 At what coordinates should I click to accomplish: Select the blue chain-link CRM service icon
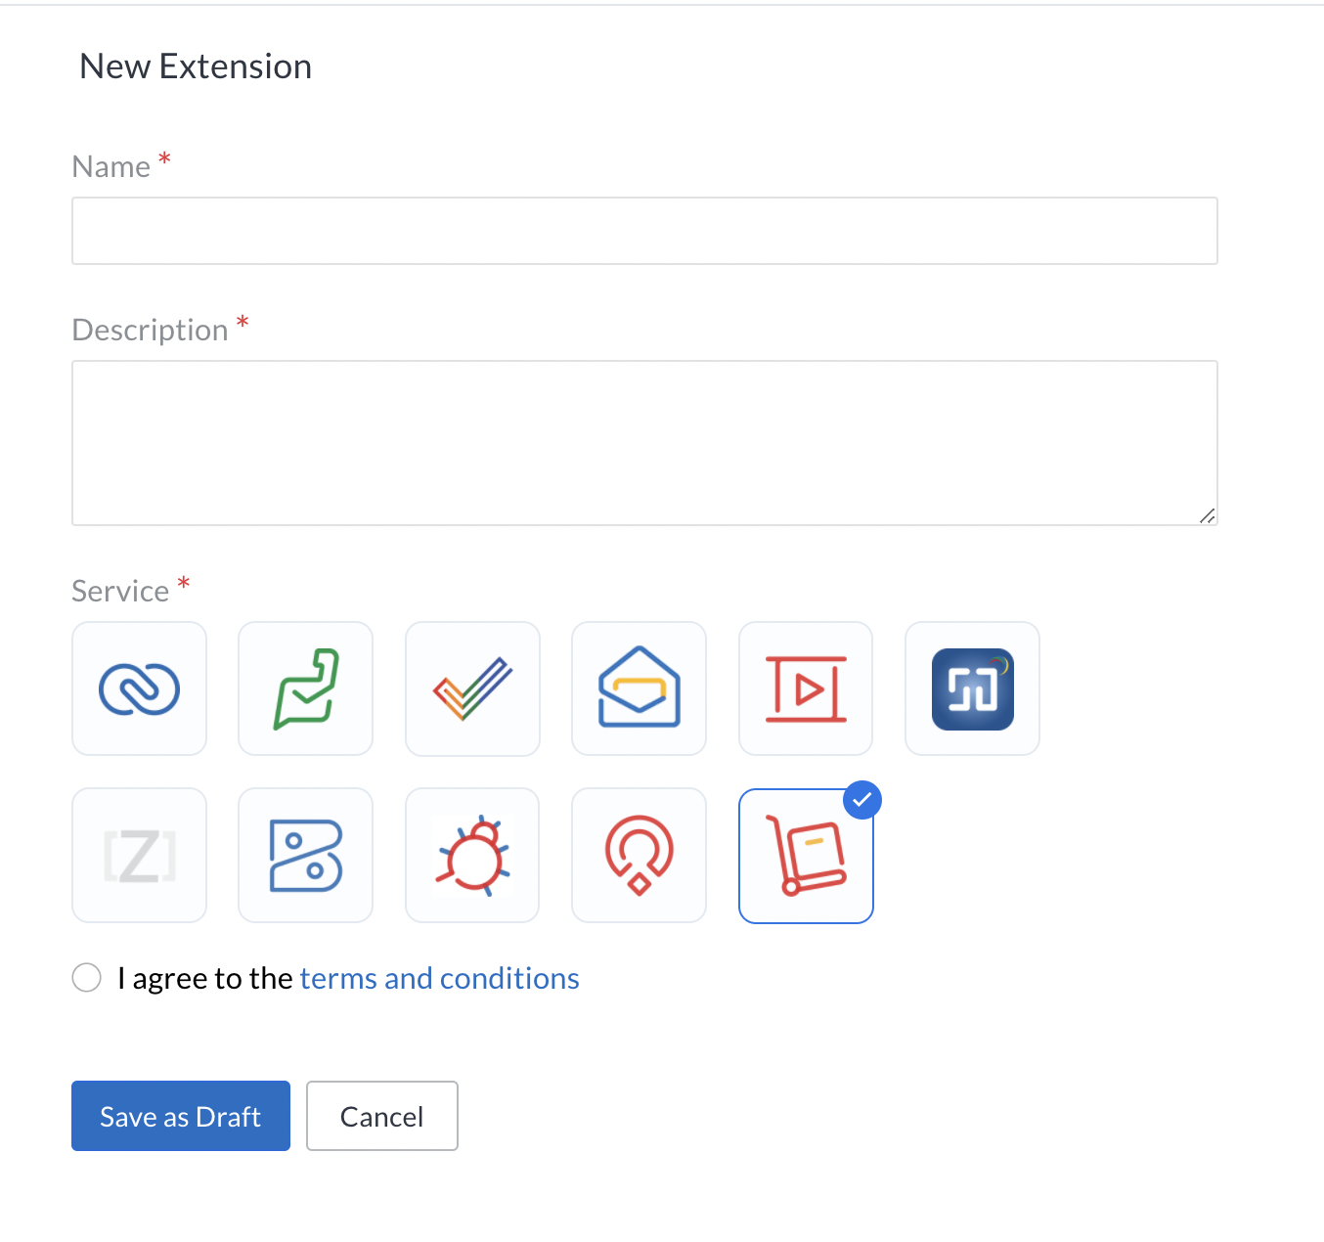pos(139,688)
